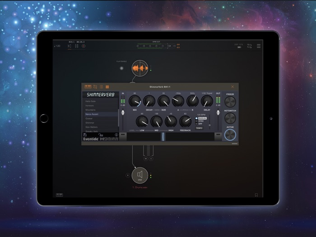Click the bookmark icon at bottom right
The image size is (316, 237).
coord(256,195)
